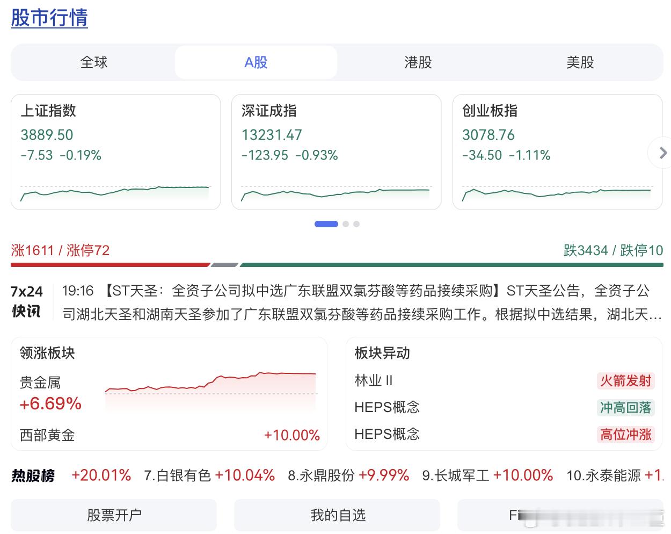Click the red rising stocks progress bar
671x534 pixels.
(110, 265)
